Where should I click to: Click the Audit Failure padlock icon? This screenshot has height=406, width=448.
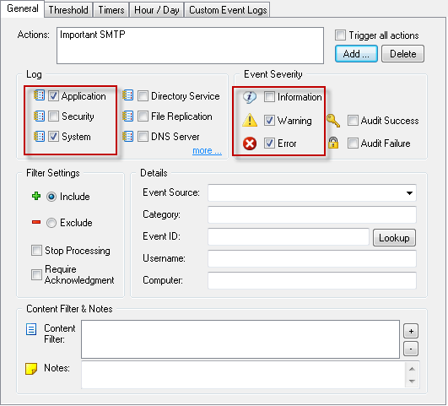333,143
